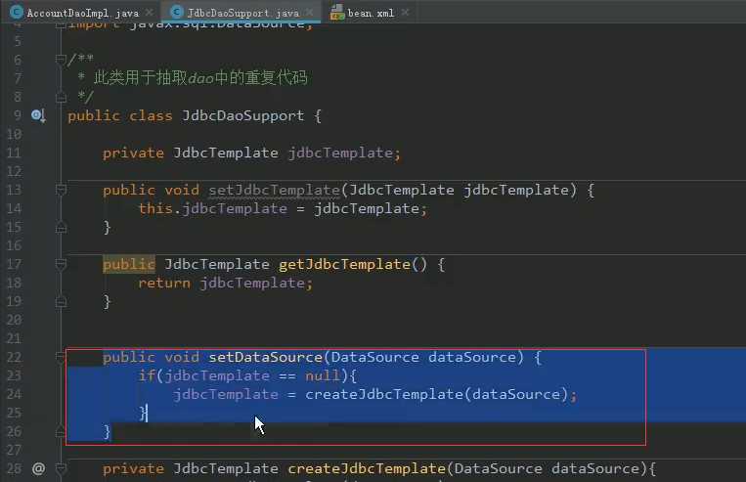Click the class icon on JdbcDaoSupport.java tab
The image size is (746, 482).
(177, 13)
